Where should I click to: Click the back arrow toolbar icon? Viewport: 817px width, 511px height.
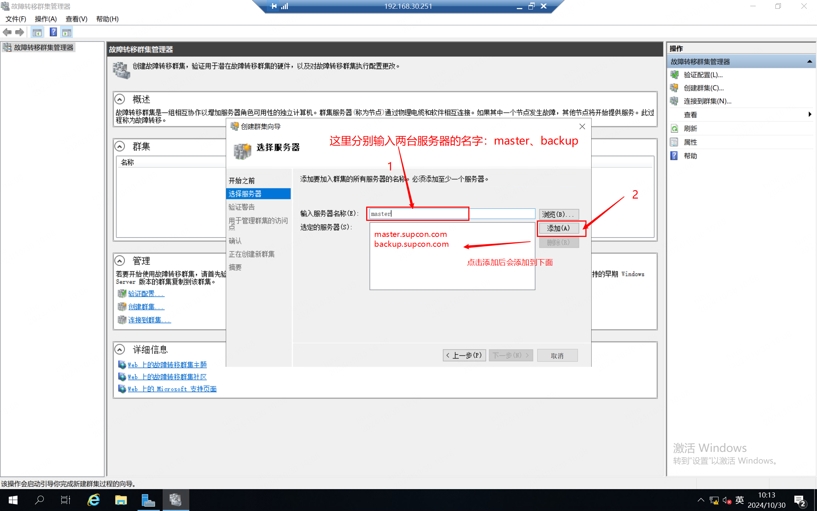pos(7,32)
